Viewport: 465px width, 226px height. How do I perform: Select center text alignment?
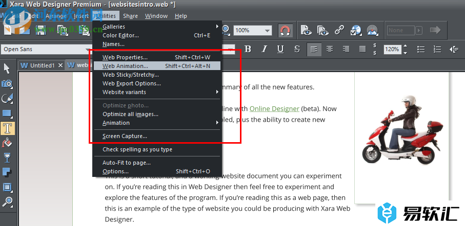pyautogui.click(x=330, y=49)
